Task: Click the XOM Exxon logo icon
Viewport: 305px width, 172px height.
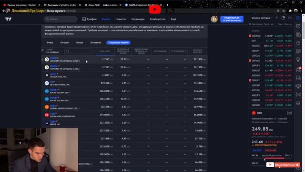Action: coord(47,115)
